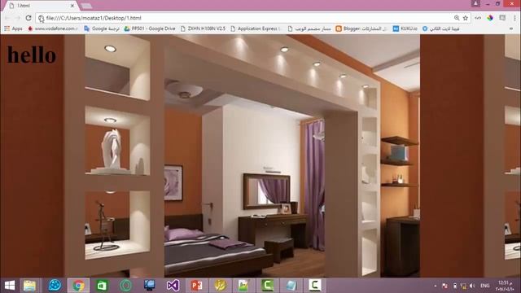Open the clock showing 12:51
Viewport: 521px width, 293px height.
click(506, 286)
